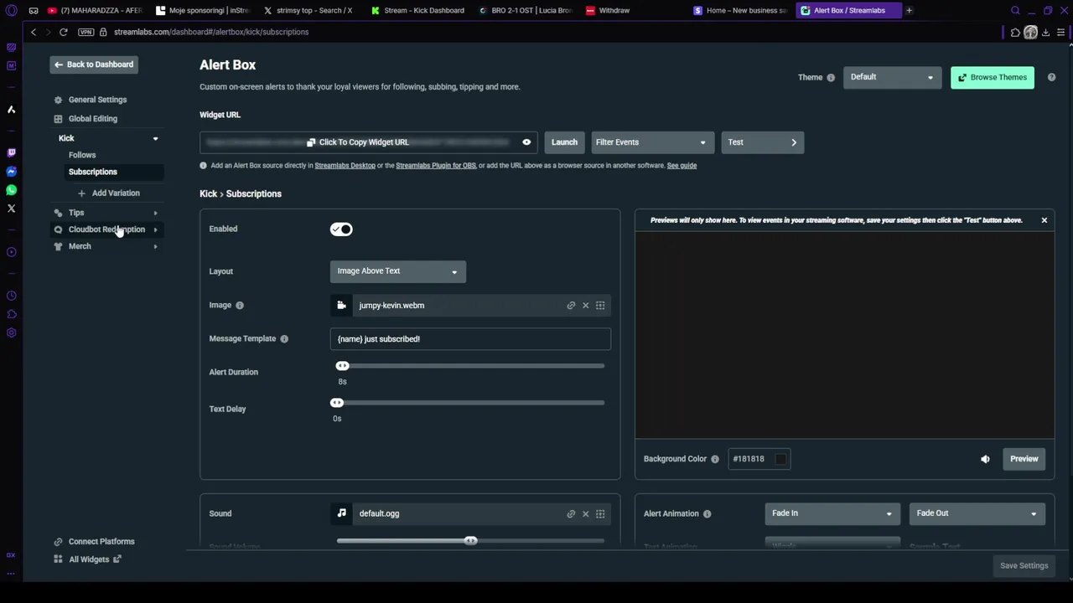
Task: Open the Layout Image Above Text dropdown
Action: 398,271
